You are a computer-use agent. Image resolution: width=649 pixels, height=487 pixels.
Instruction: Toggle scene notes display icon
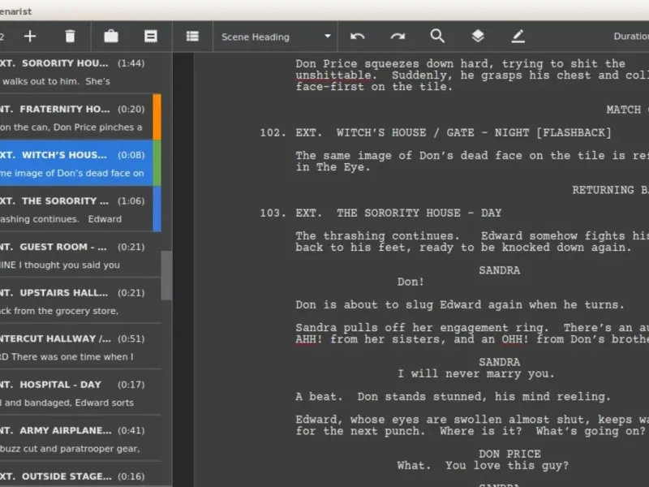pos(151,37)
